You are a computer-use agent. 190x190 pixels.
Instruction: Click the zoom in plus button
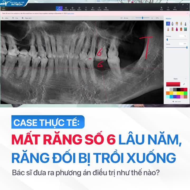tap(152, 18)
